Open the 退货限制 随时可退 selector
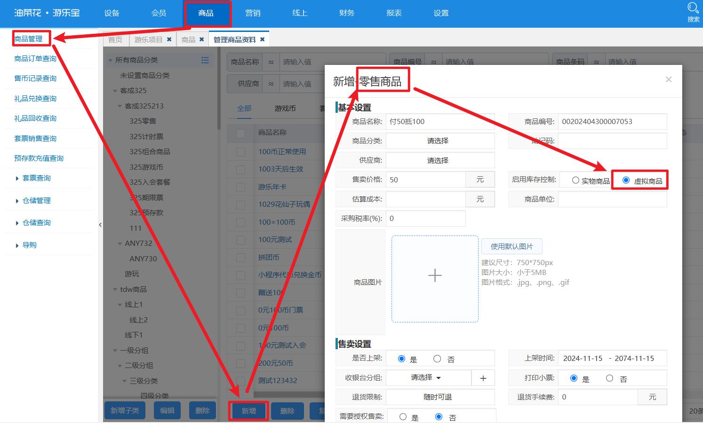Image resolution: width=703 pixels, height=423 pixels. 440,397
